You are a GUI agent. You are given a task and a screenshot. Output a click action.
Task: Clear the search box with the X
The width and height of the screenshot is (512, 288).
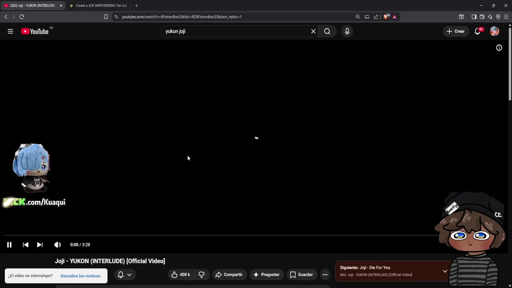pos(313,31)
